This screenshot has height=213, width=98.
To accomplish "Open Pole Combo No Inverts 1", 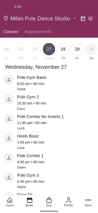I will coord(49,122).
